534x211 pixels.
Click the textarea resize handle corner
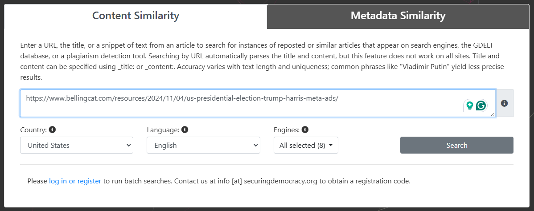point(493,114)
